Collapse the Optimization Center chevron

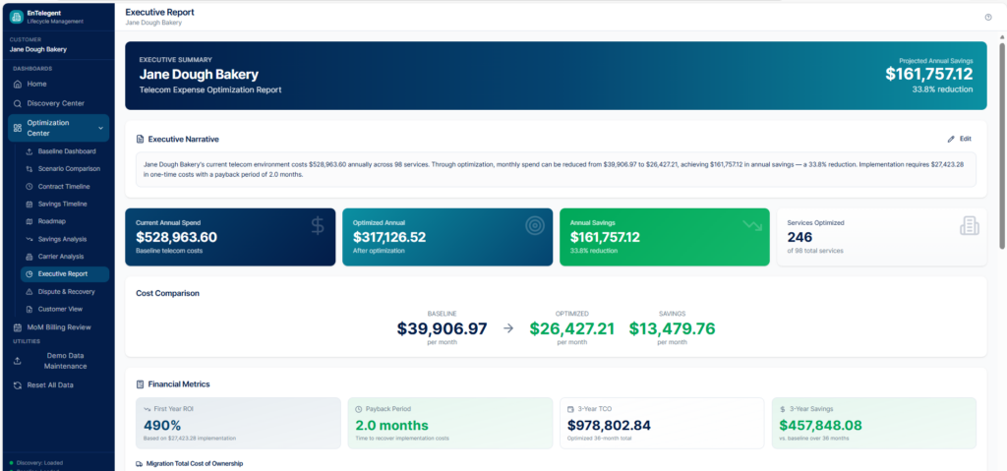(x=100, y=128)
